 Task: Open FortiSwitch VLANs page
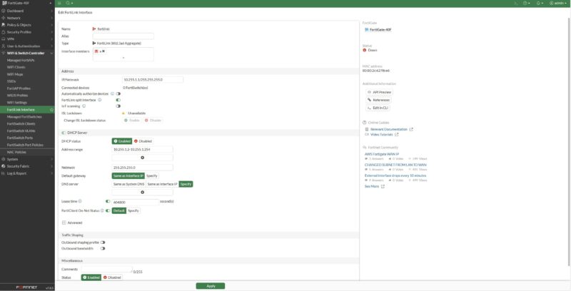[21, 131]
